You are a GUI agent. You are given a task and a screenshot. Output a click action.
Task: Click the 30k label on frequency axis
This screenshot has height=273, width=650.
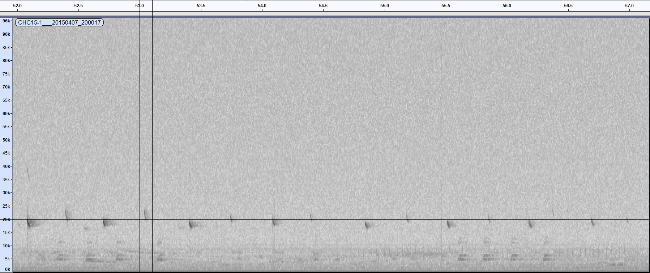click(6, 193)
